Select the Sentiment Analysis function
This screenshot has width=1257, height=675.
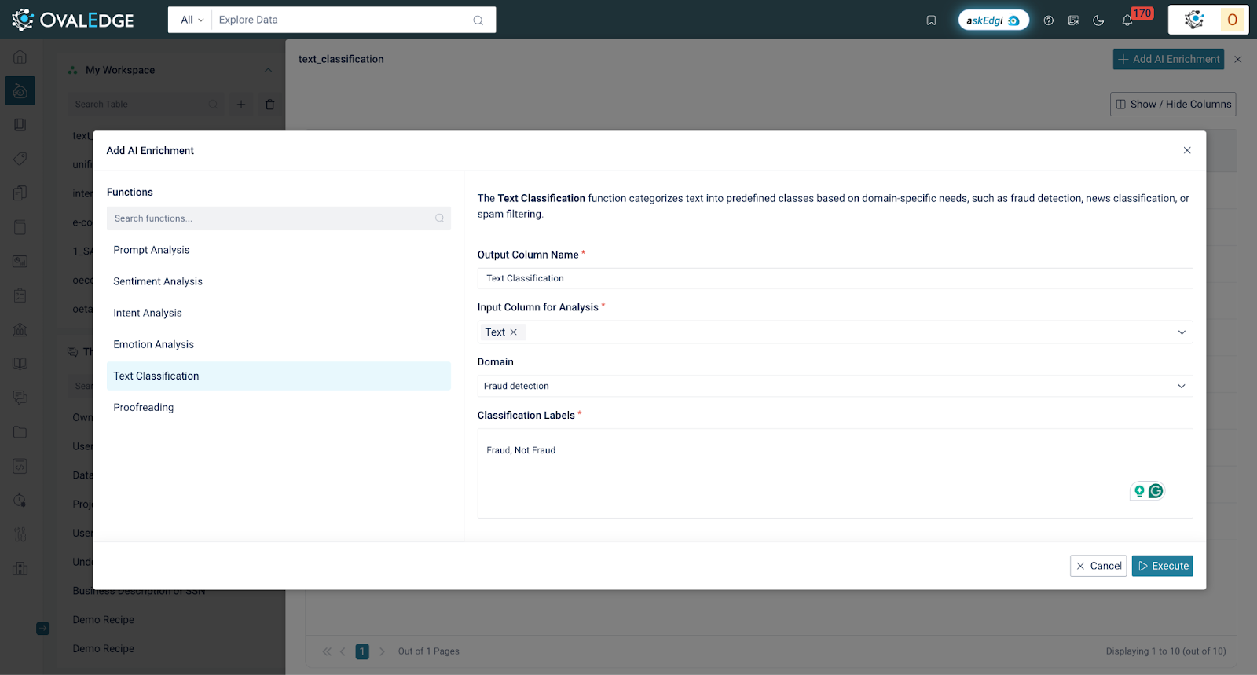[x=158, y=281]
